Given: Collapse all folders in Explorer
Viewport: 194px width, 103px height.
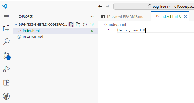Looking at the screenshot, I should [92, 24].
